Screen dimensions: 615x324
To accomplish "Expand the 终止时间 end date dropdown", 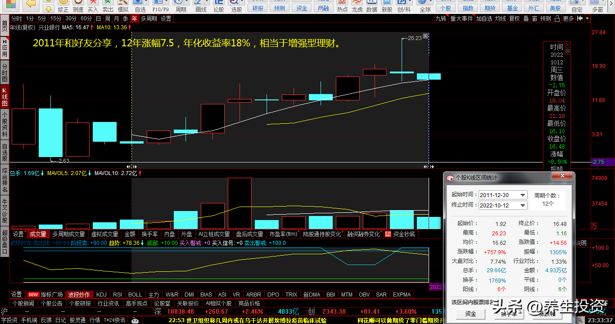I will (522, 206).
